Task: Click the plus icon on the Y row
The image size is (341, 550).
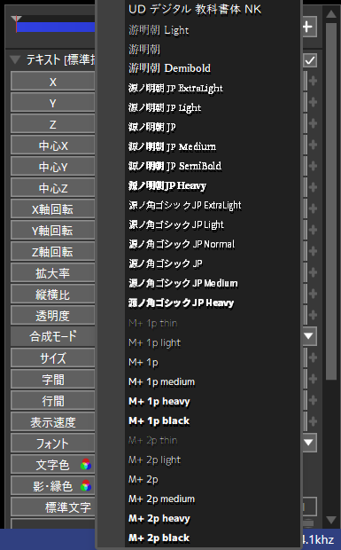Action: [313, 102]
